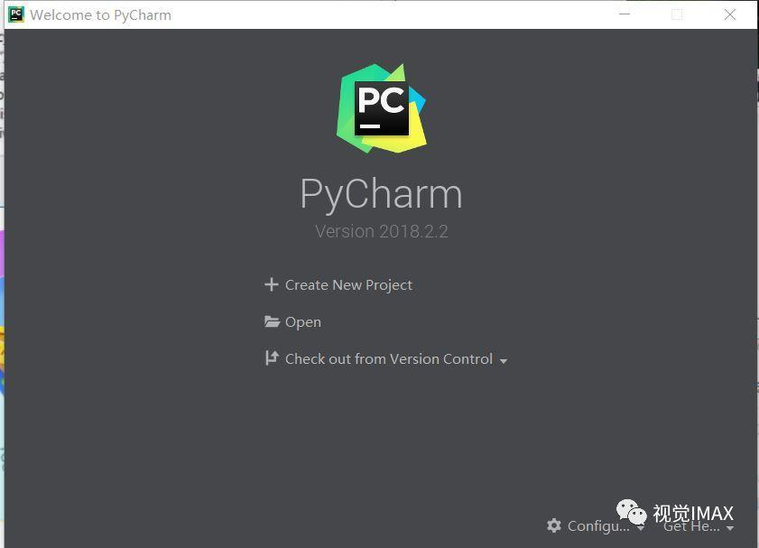Open the Get Help menu label
759x548 pixels.
coord(691,525)
